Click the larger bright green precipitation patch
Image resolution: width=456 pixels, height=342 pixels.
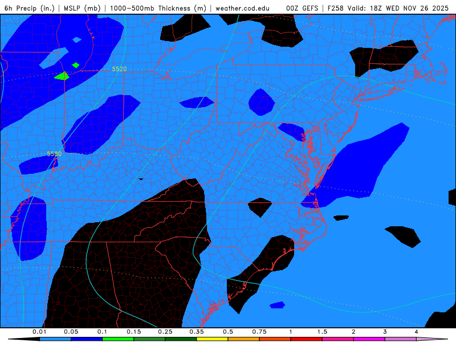(62, 76)
